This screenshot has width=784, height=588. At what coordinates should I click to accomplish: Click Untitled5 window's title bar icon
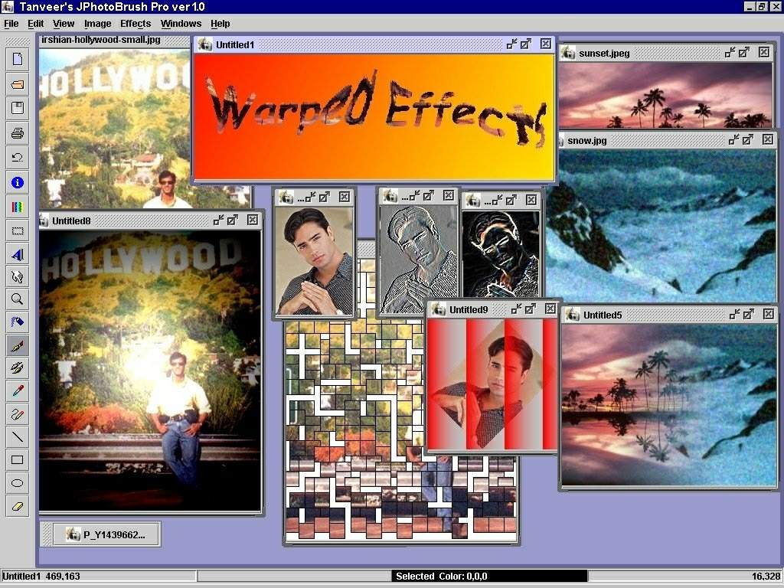click(573, 315)
